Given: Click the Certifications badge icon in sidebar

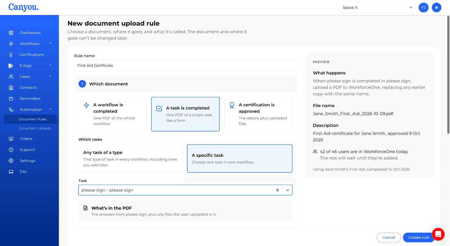Looking at the screenshot, I should click(x=11, y=55).
